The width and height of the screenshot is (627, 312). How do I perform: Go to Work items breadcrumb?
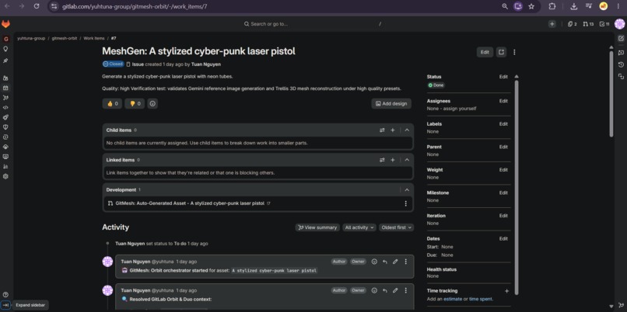click(94, 38)
